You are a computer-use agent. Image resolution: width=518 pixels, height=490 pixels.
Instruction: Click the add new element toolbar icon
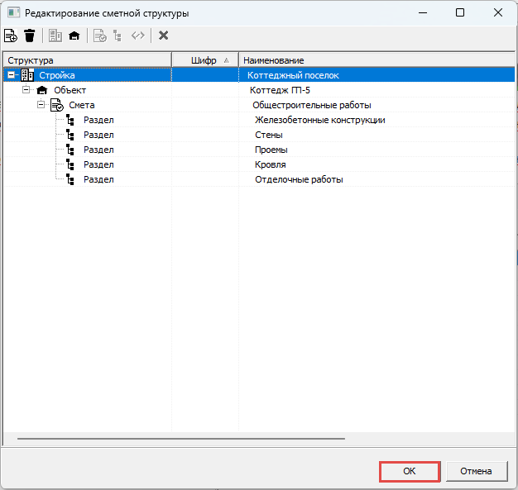[10, 36]
